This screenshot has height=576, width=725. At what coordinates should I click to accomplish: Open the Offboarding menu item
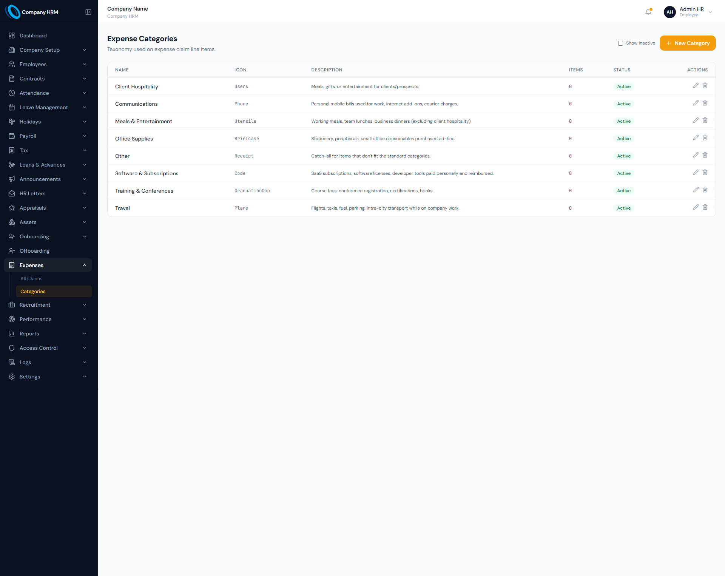[x=48, y=251]
